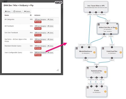This screenshot has height=99, width=126.
Task: Clone the All Categories query
Action: [x=50, y=19]
